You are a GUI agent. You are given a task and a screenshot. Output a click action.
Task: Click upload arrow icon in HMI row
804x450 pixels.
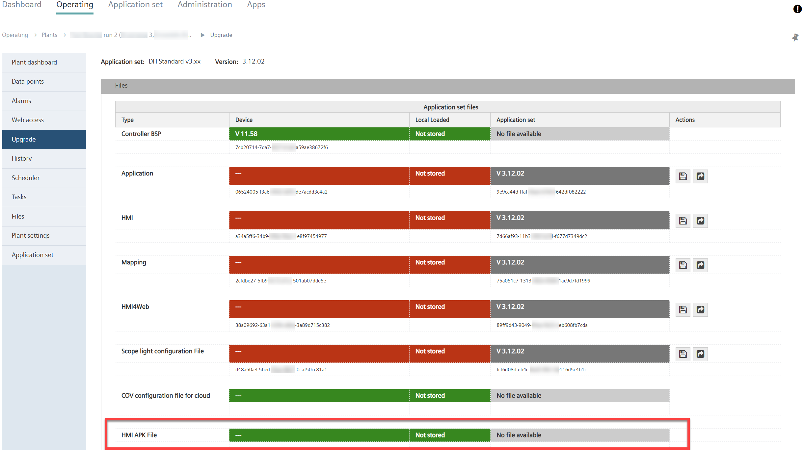click(700, 221)
